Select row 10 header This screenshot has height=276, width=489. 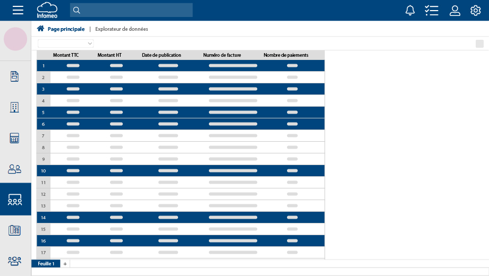(44, 171)
